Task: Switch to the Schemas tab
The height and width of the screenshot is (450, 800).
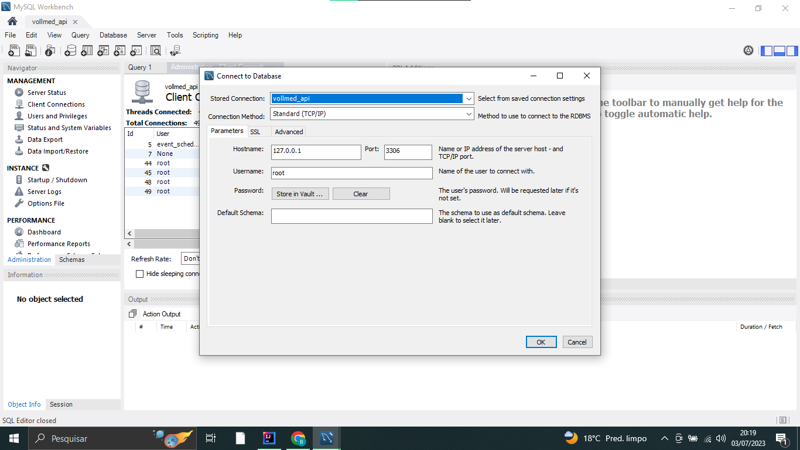Action: click(72, 260)
